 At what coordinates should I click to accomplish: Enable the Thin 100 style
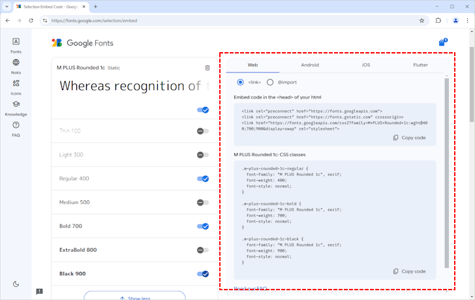[x=203, y=131]
